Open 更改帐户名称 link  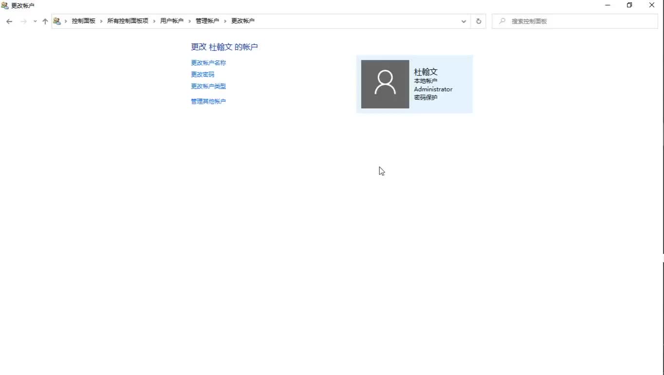tap(208, 62)
